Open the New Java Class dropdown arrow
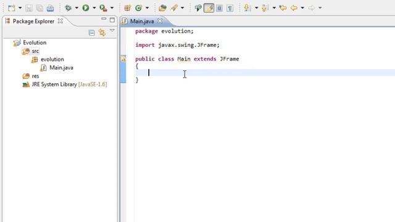 click(x=147, y=8)
